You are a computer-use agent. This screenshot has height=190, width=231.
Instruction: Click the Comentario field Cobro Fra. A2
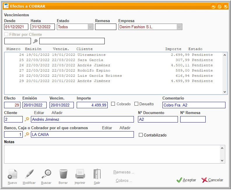[194, 105]
